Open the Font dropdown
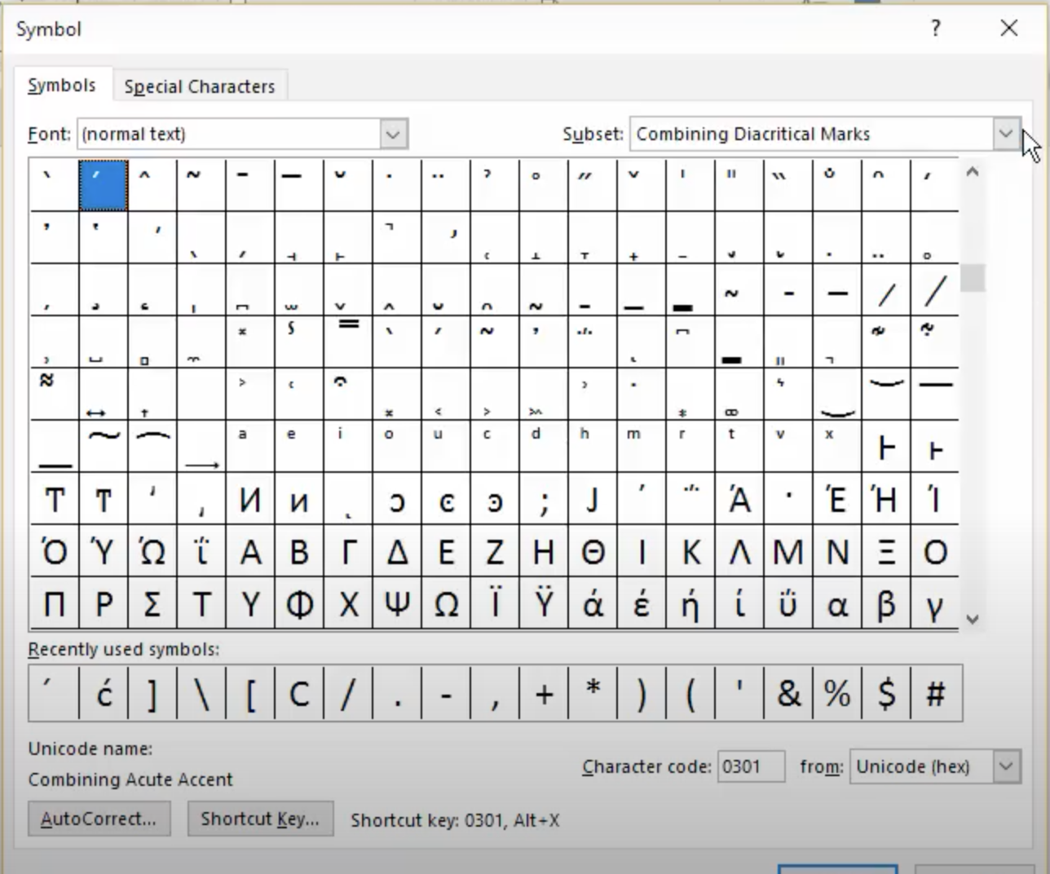This screenshot has width=1050, height=874. tap(394, 134)
